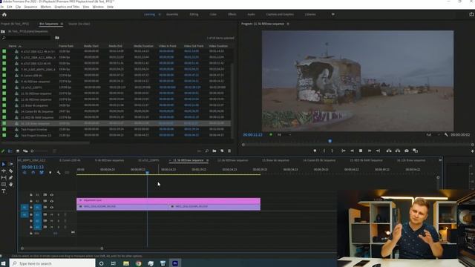This screenshot has height=267, width=475.
Task: Open the Sequence menu
Action: [30, 7]
